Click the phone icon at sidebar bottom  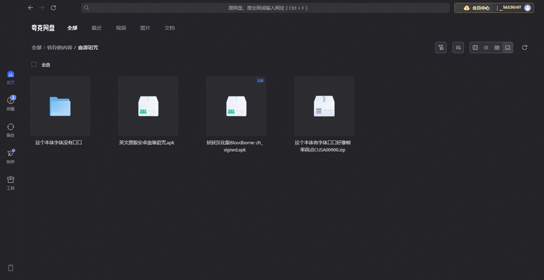point(11,268)
